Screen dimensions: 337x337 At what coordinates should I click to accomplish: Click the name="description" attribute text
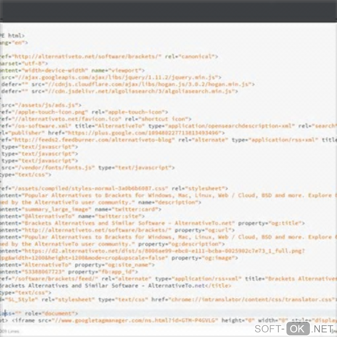(168, 202)
